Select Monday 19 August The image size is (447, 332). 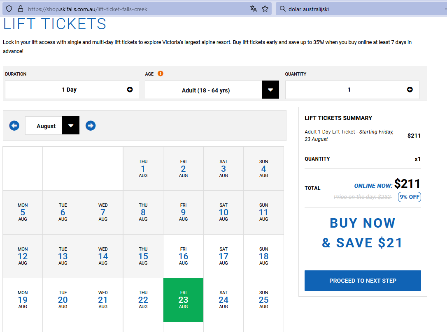[23, 300]
